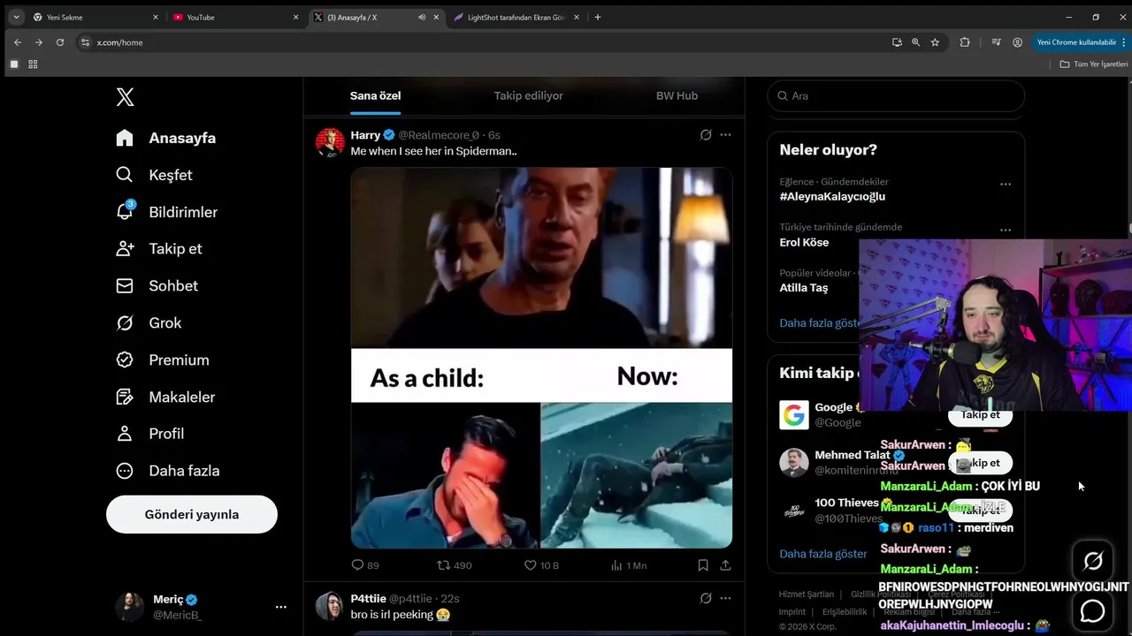
Task: Open more options on Harry's post
Action: click(x=725, y=135)
